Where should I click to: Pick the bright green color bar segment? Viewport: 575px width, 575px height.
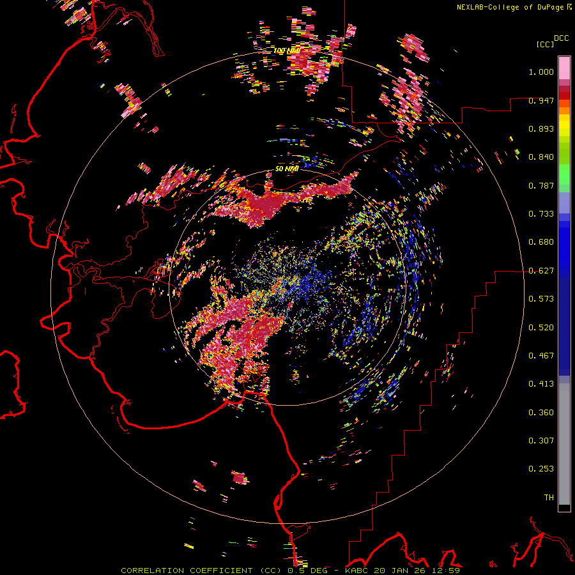[x=564, y=174]
